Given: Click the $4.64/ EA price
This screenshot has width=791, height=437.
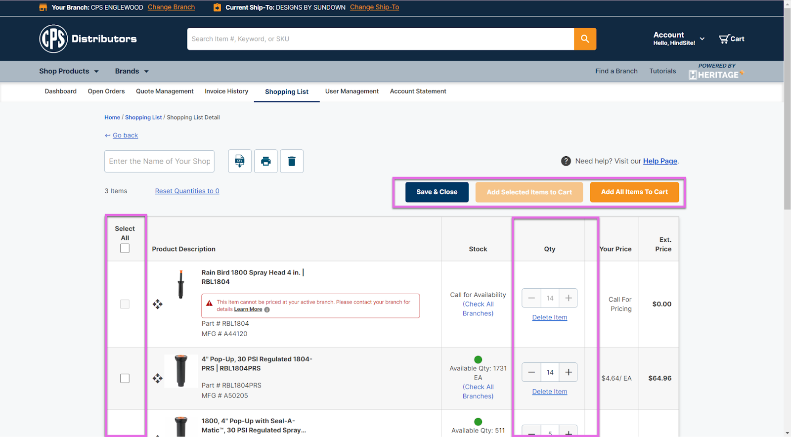Looking at the screenshot, I should point(616,378).
